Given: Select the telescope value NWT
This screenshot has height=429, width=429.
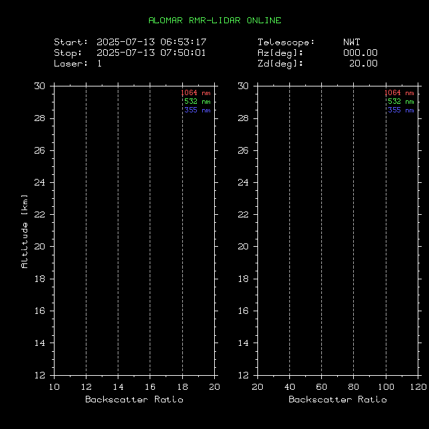Looking at the screenshot, I should 352,42.
